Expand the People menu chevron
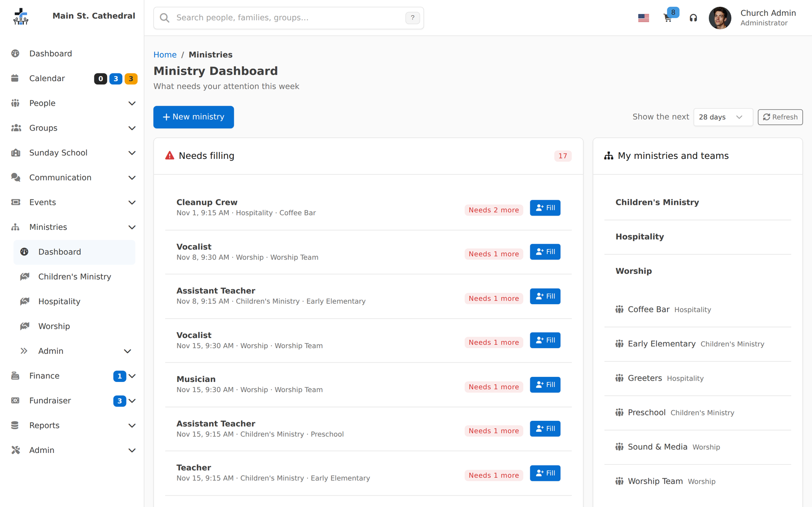Image resolution: width=812 pixels, height=507 pixels. tap(132, 104)
